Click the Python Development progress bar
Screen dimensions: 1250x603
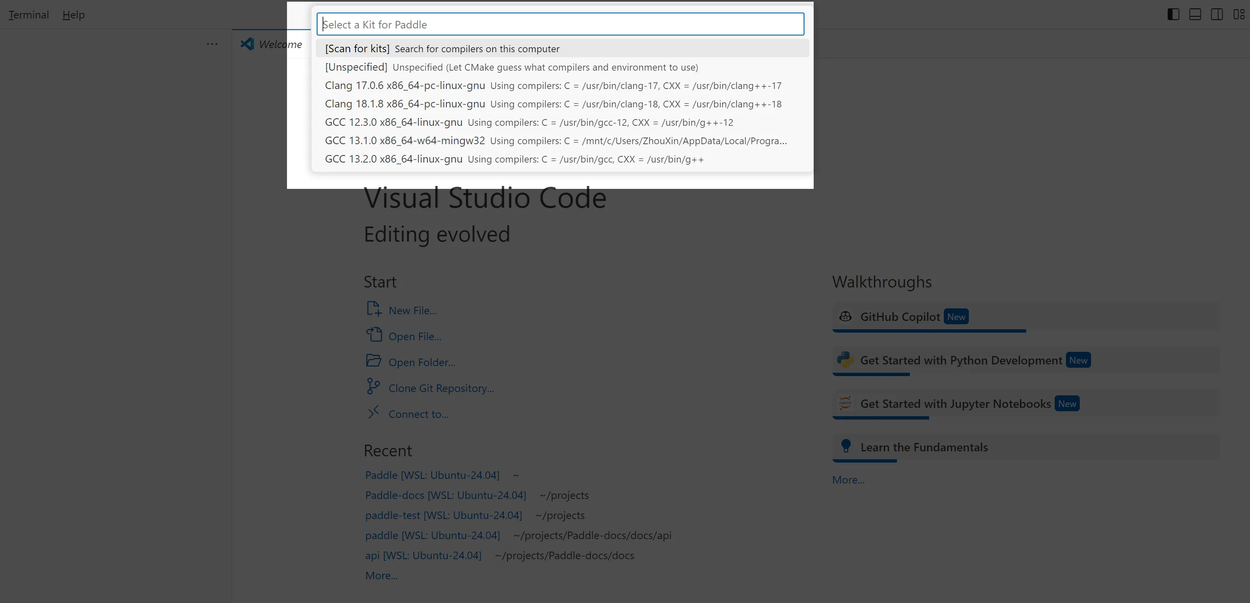point(871,375)
